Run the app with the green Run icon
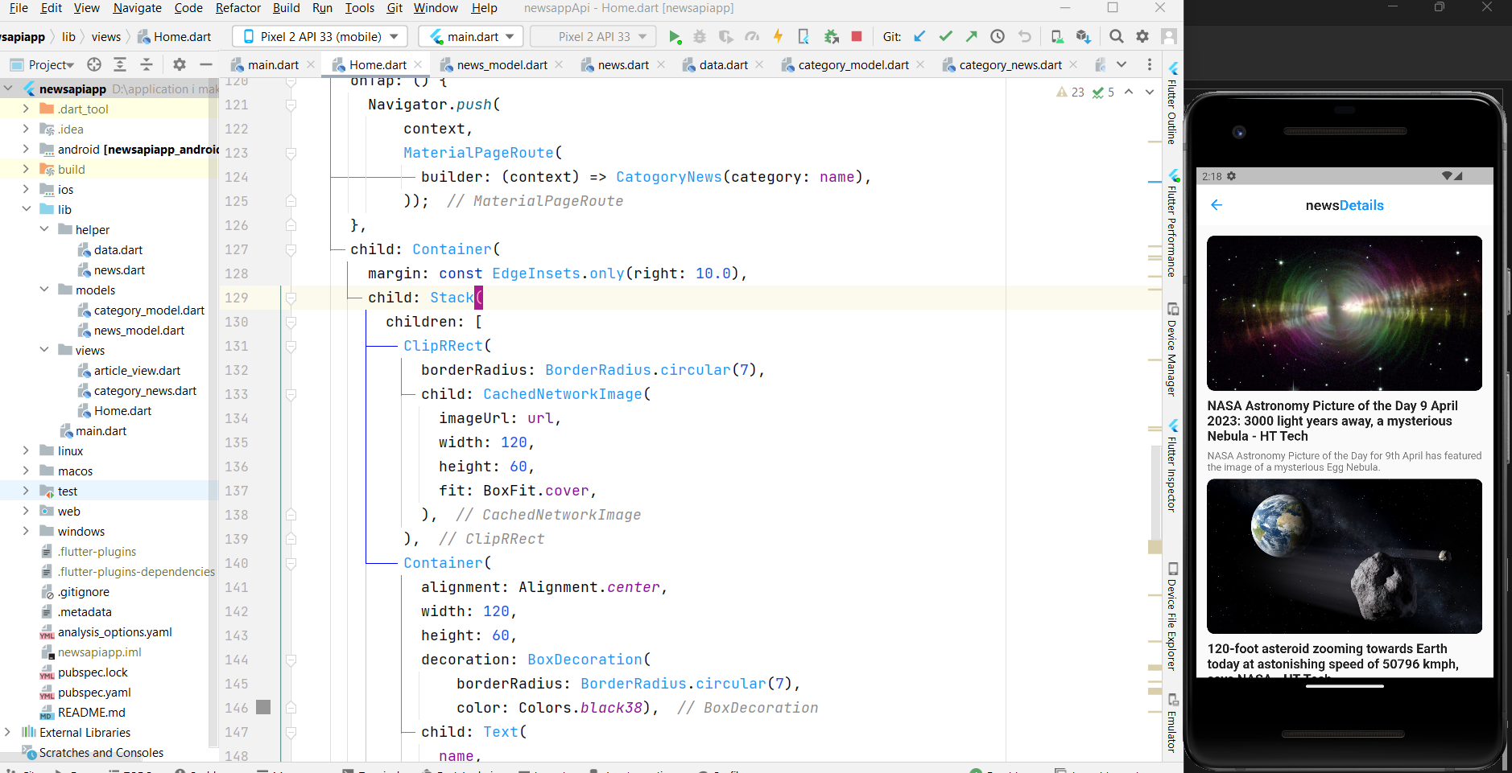This screenshot has height=773, width=1512. (675, 36)
